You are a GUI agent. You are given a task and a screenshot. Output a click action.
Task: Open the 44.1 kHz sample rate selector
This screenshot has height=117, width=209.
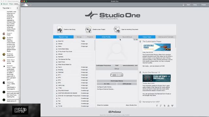[x=107, y=84]
